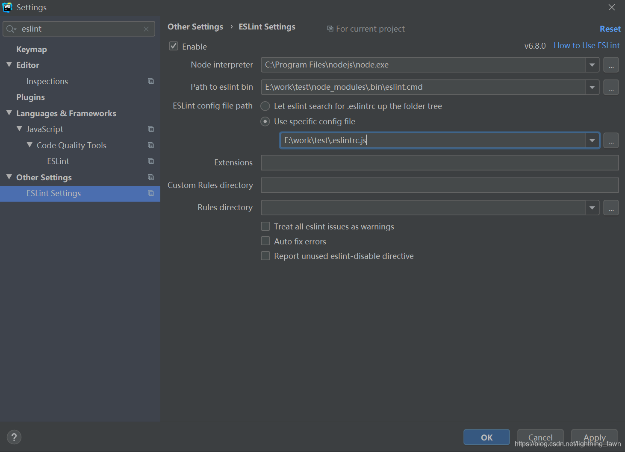625x452 pixels.
Task: Clear the eslint search text with X
Action: (146, 29)
